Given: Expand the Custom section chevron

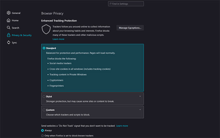Looking at the screenshot, I should [140, 110].
